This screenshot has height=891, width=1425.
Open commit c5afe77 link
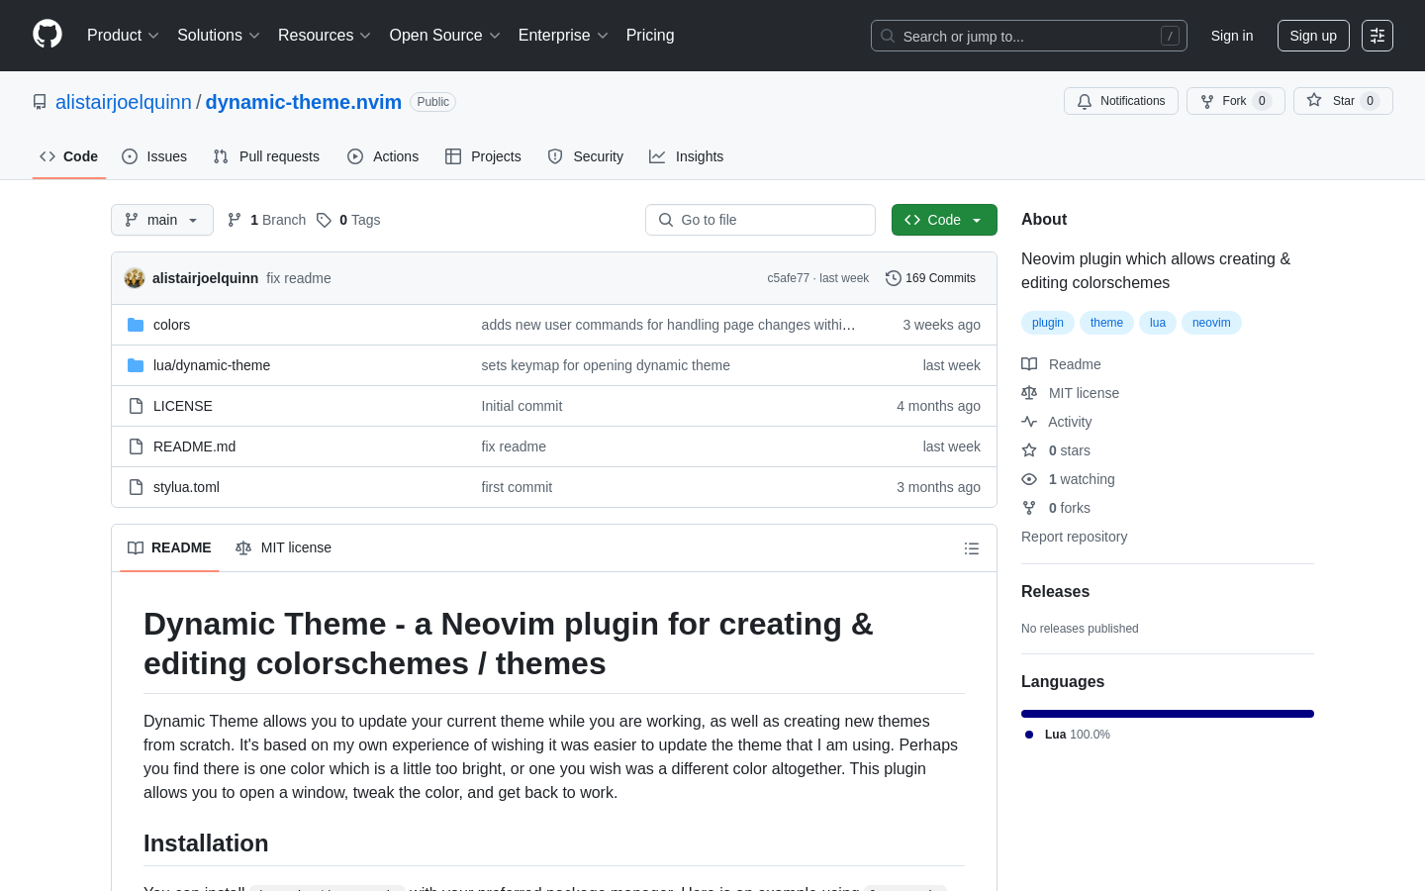click(x=789, y=278)
